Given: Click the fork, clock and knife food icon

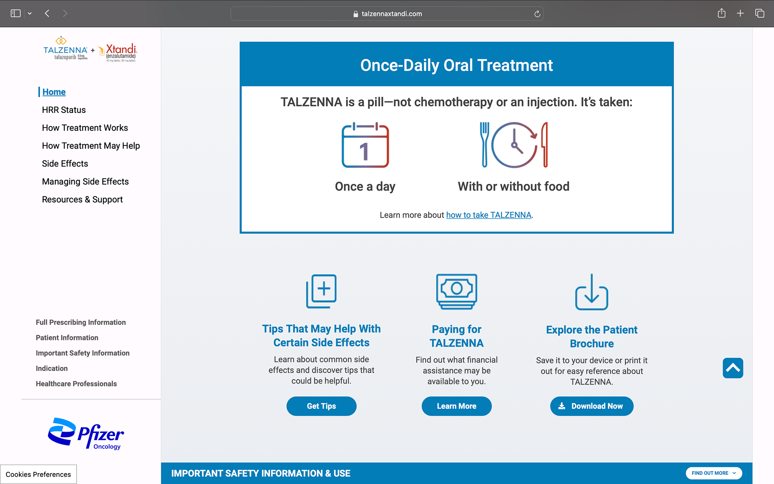Looking at the screenshot, I should 514,145.
